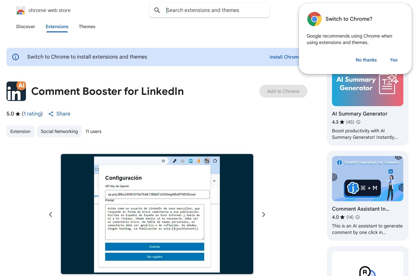
Task: Click the Configuración screenshot image
Action: coord(157,214)
